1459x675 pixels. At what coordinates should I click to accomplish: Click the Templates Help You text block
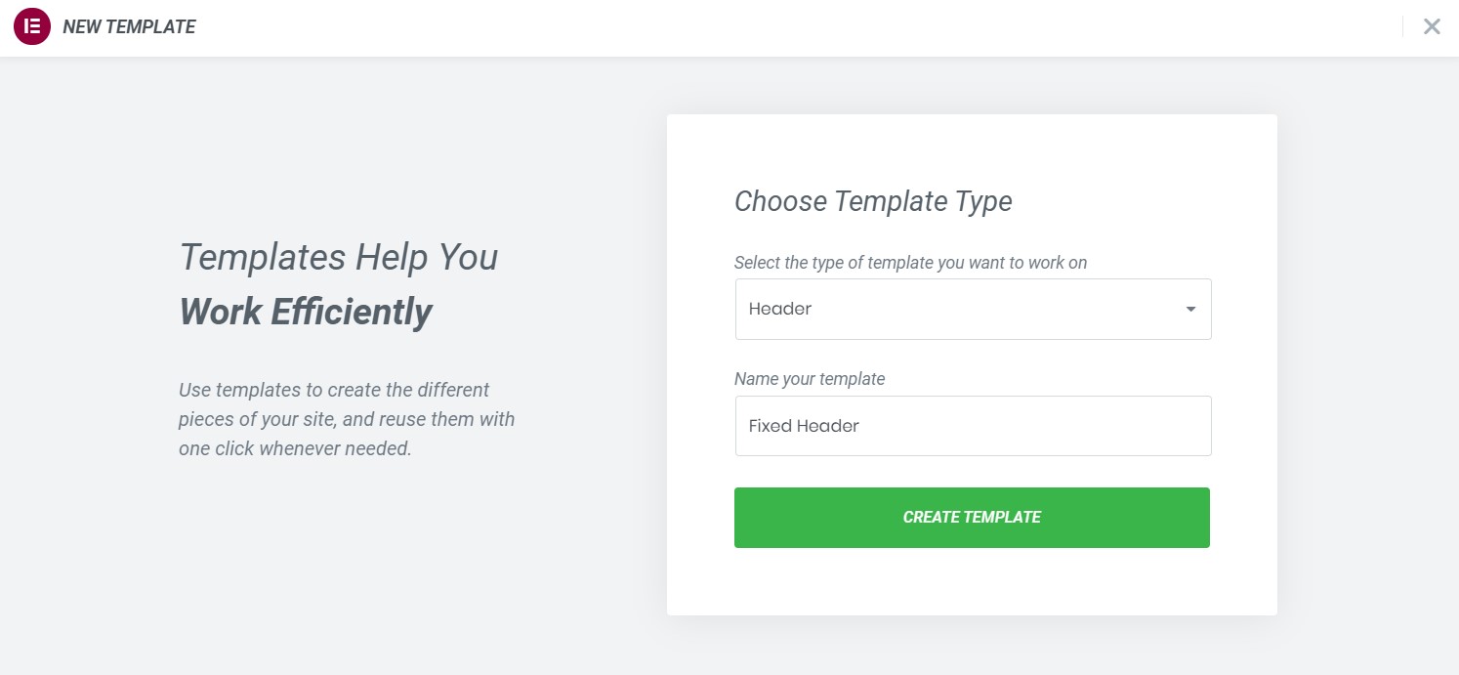tap(338, 257)
